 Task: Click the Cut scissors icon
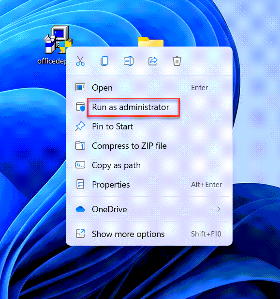coord(80,61)
